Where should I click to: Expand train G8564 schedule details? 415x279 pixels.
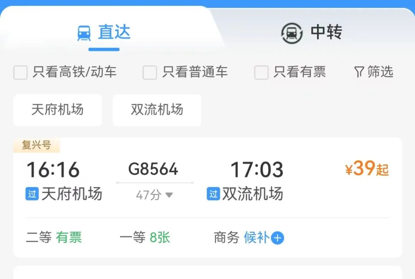tap(153, 169)
